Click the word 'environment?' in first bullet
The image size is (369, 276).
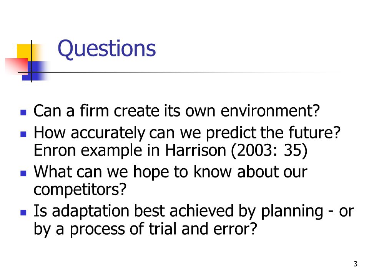pyautogui.click(x=270, y=110)
